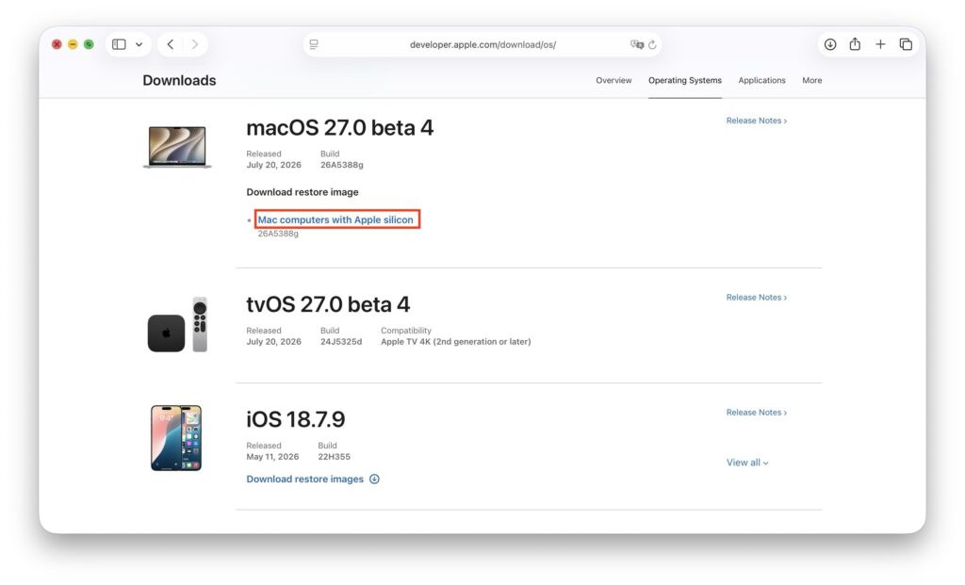Screen dimensions: 965x585
Task: Download Mac computers with Apple silicon image
Action: [x=335, y=219]
